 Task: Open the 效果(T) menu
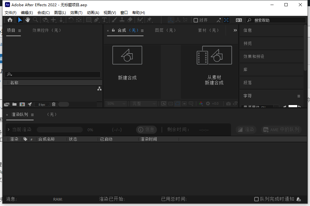76,13
